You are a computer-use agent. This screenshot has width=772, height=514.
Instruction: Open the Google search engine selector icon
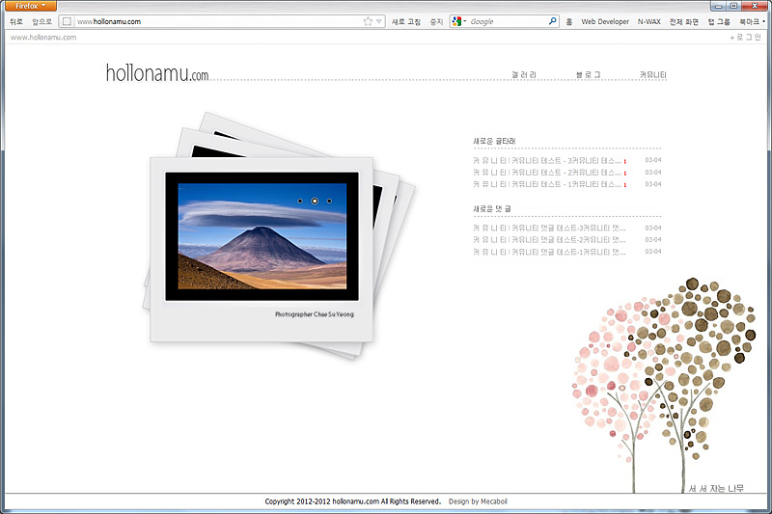click(458, 21)
